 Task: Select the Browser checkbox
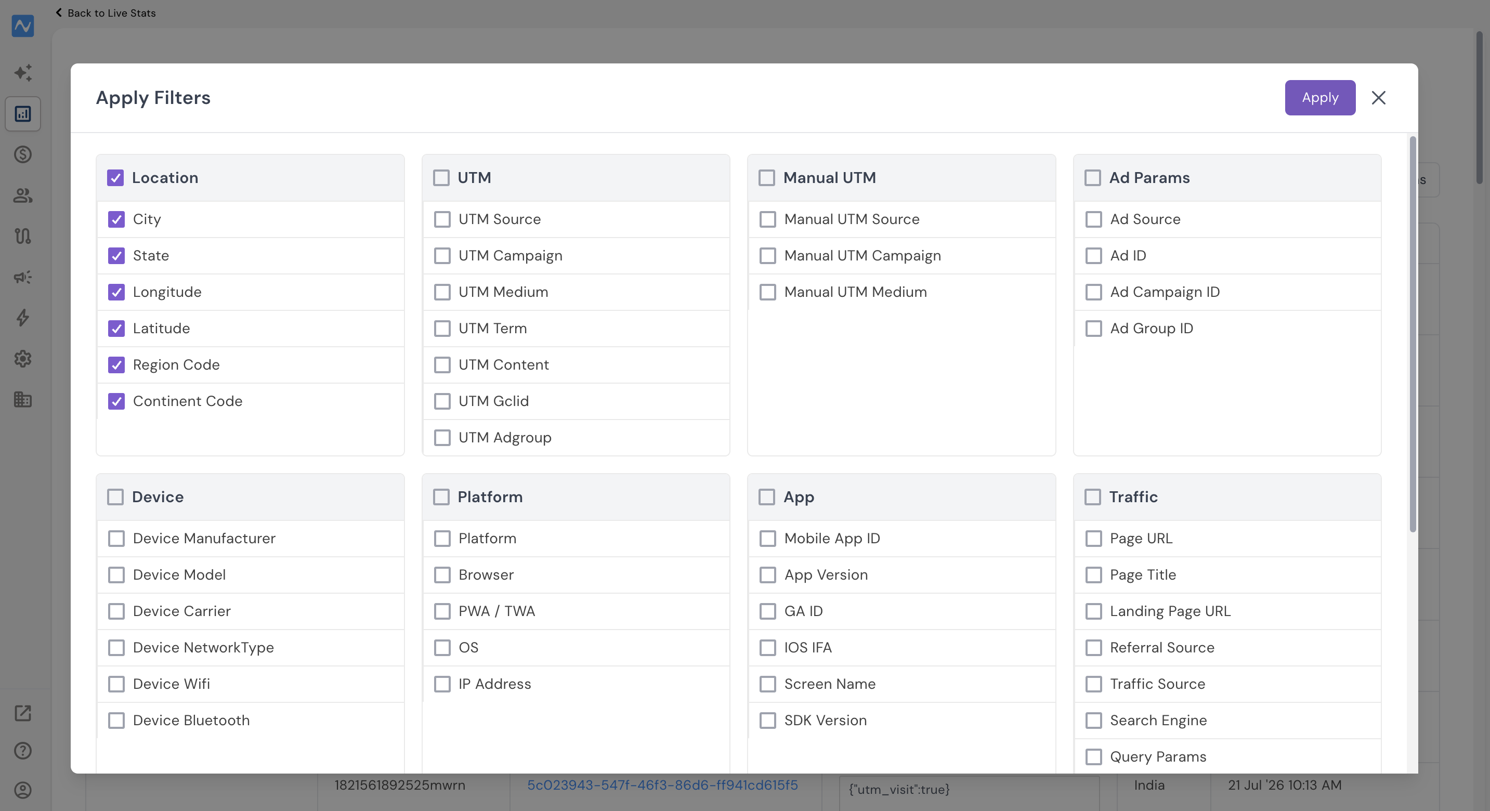click(442, 575)
